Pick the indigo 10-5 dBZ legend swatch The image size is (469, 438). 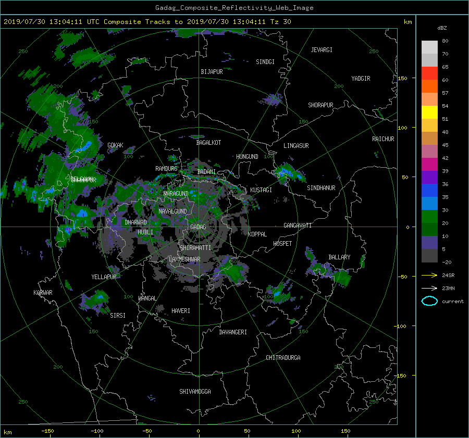429,243
